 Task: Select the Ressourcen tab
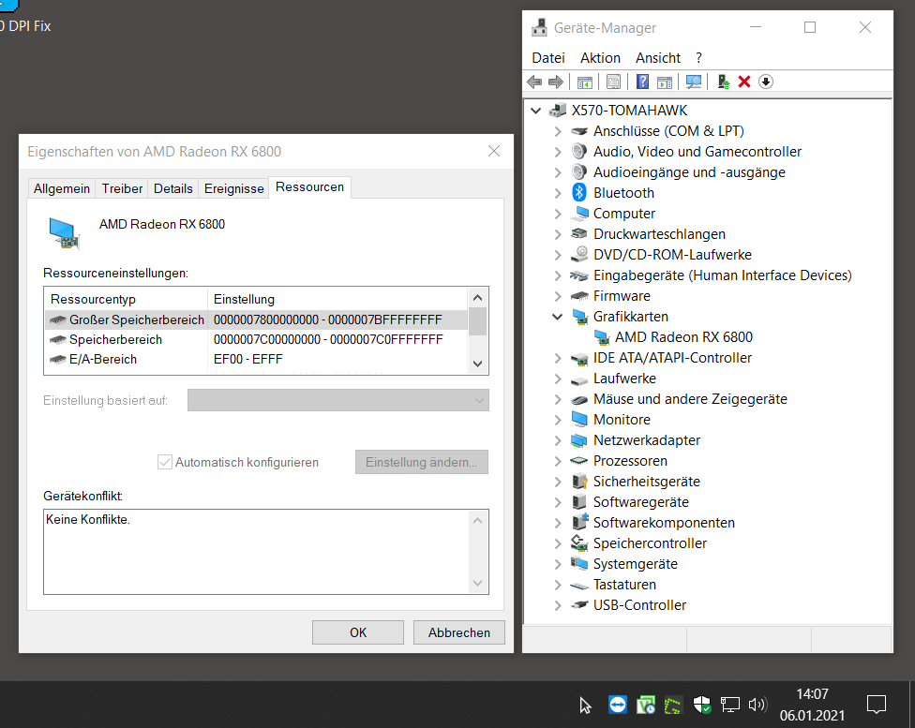pos(309,187)
